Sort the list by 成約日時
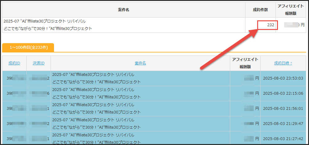309x145 pixels. click(x=283, y=63)
